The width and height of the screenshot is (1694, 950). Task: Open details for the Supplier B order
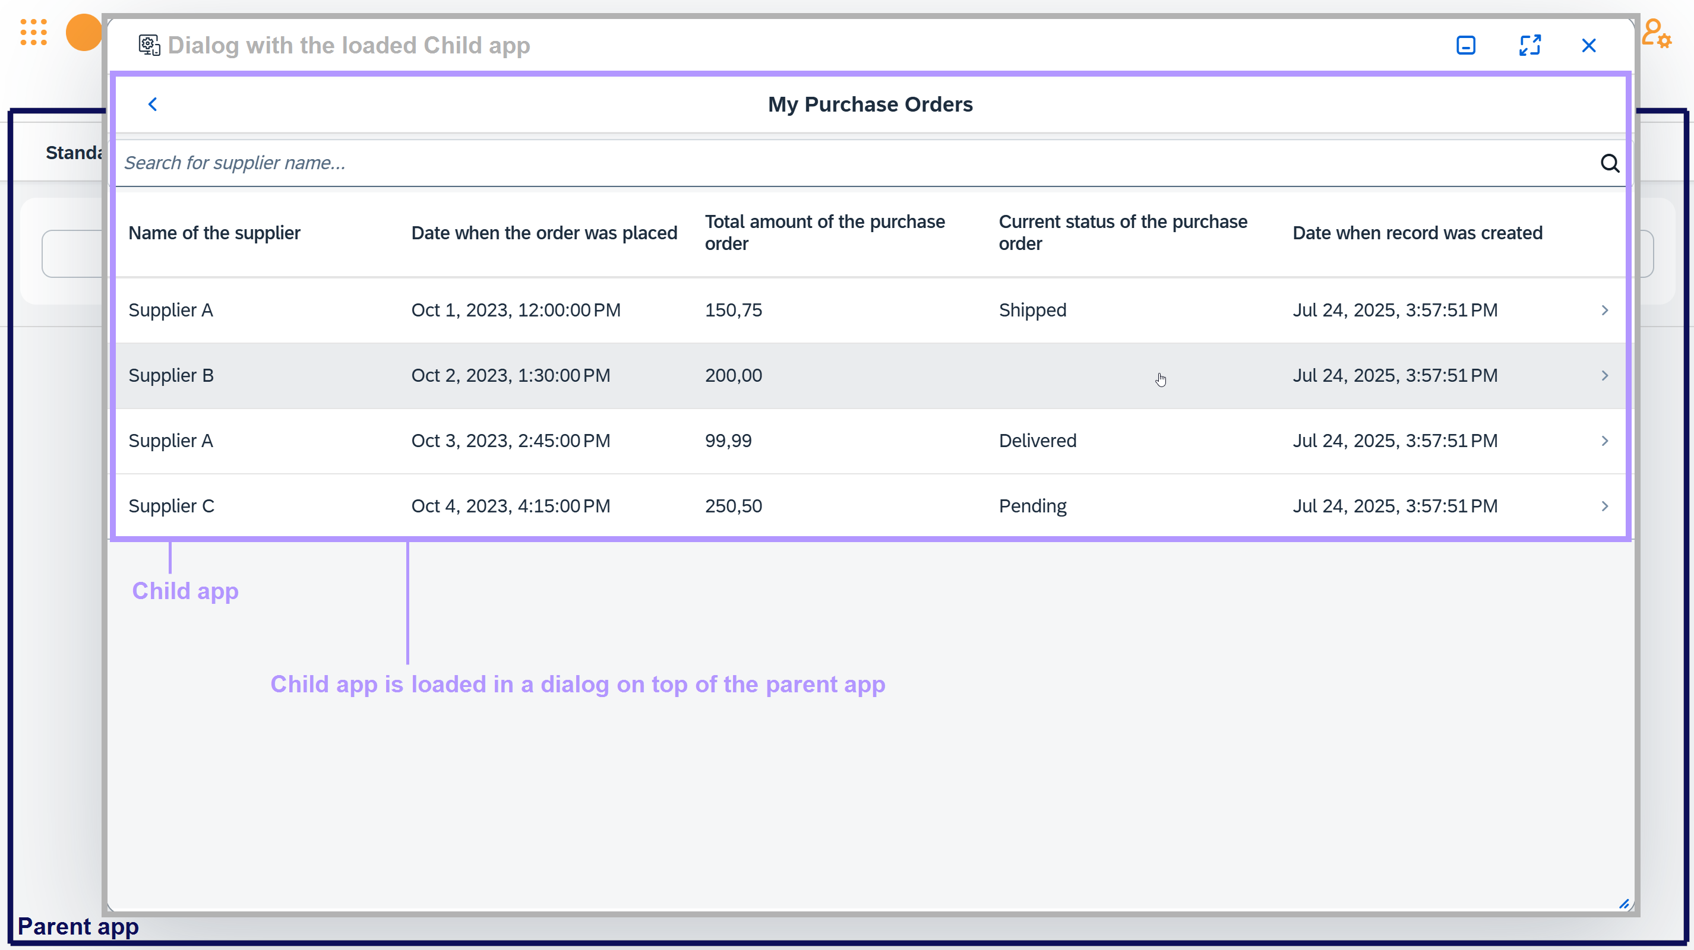tap(1606, 375)
